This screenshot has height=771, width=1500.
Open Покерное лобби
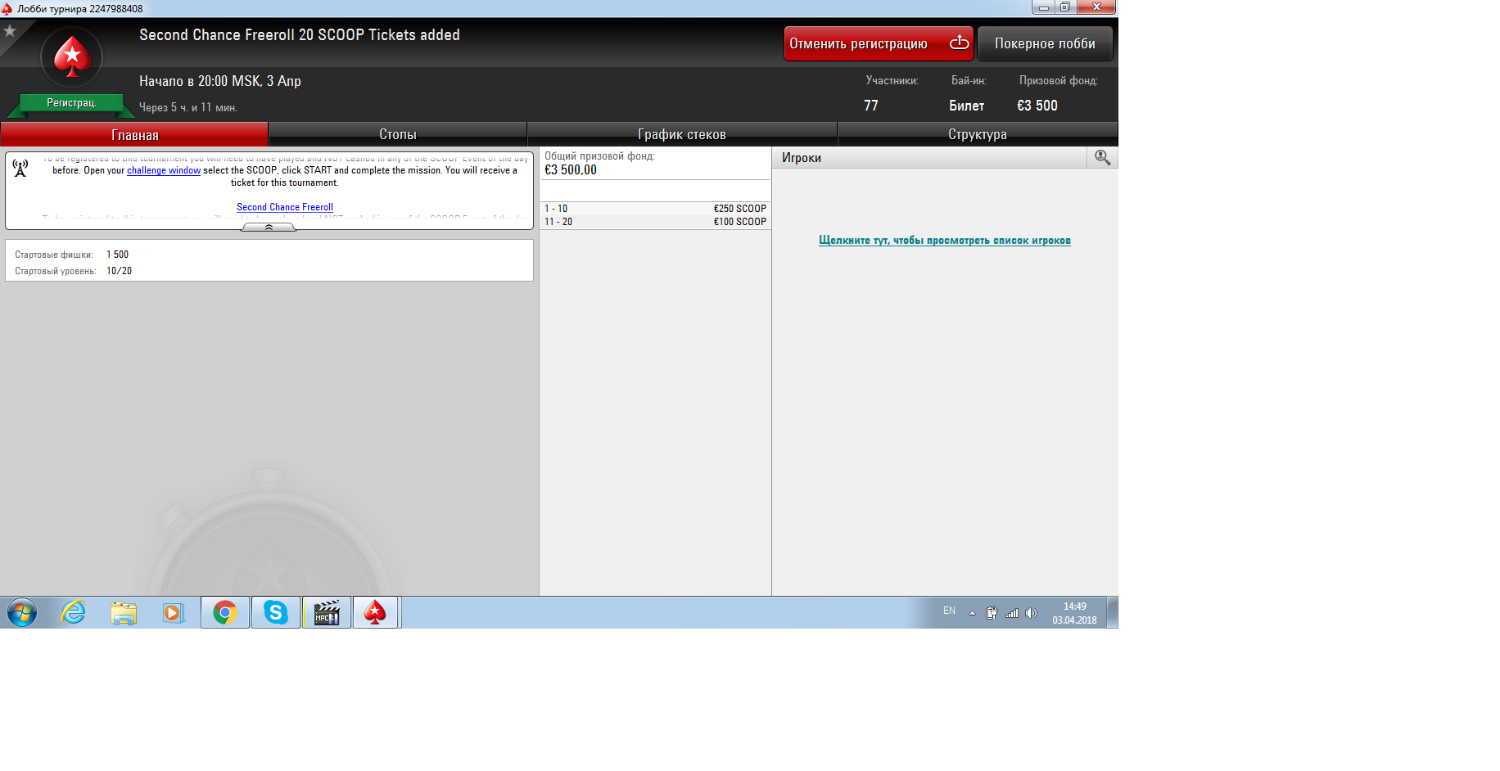click(x=1045, y=43)
